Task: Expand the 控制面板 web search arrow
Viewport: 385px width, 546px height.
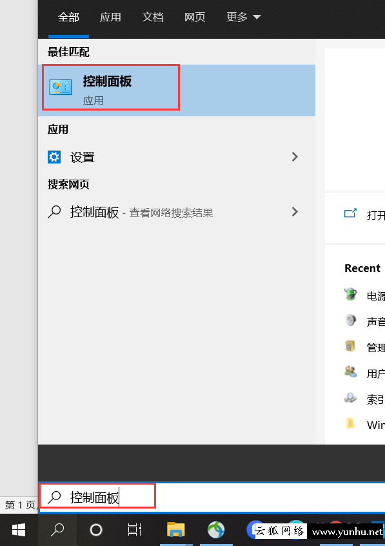Action: (x=295, y=211)
